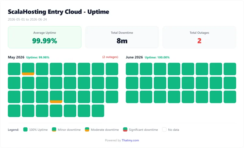Click the 100% Uptime legend swatch
The width and height of the screenshot is (244, 148).
tap(25, 129)
